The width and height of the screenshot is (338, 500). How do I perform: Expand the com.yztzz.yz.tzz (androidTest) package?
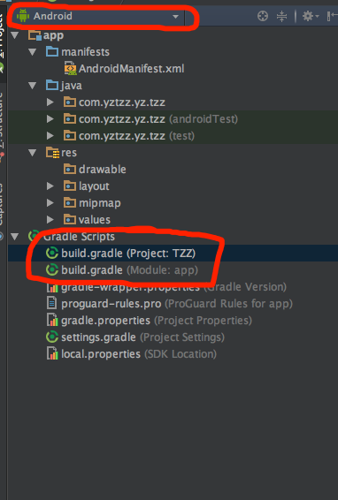pyautogui.click(x=50, y=119)
